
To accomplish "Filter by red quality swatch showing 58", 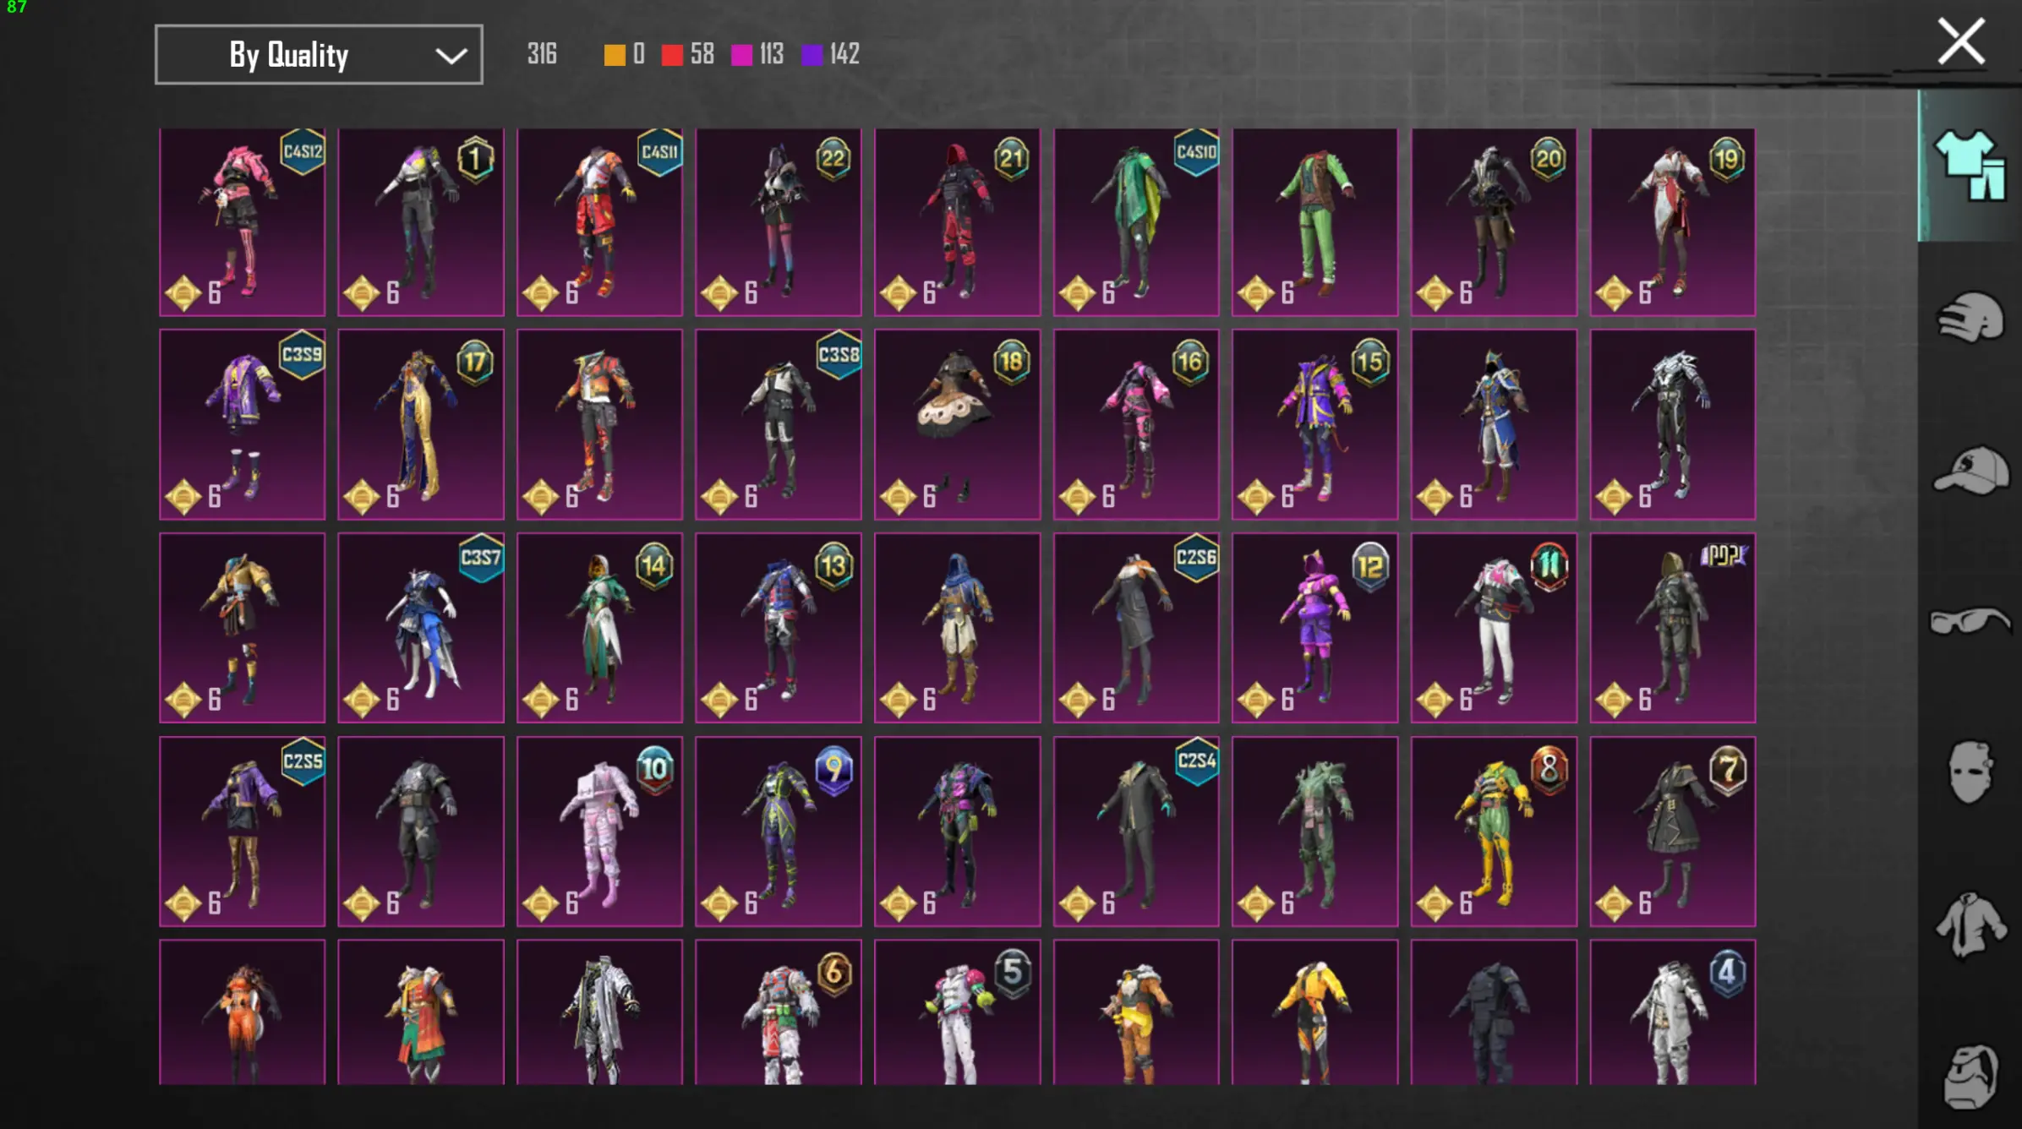I will pos(672,56).
